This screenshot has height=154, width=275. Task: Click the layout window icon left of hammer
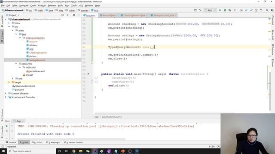(195, 10)
